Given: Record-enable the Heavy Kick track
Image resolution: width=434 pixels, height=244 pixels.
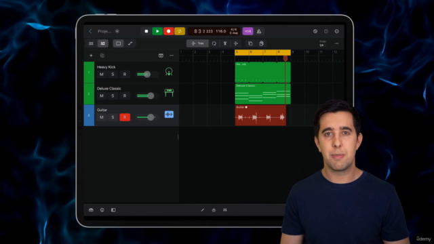Looking at the screenshot, I should [125, 75].
